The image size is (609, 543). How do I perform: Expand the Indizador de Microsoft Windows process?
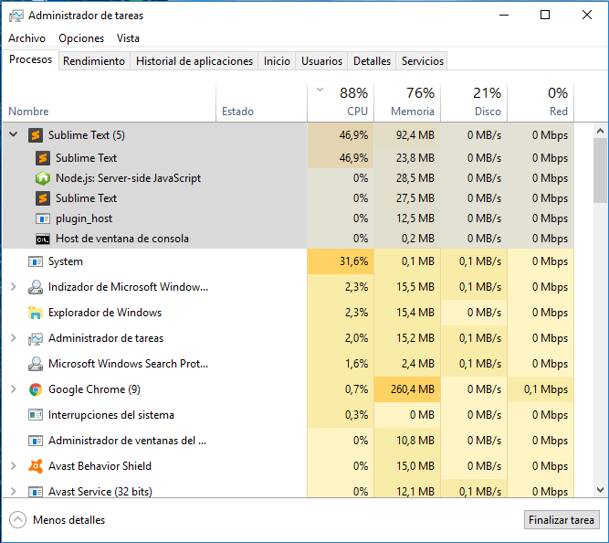[x=13, y=287]
